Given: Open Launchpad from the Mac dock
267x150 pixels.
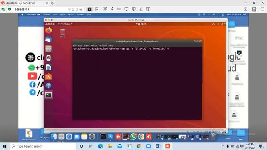Looking at the screenshot, I should 61,136.
